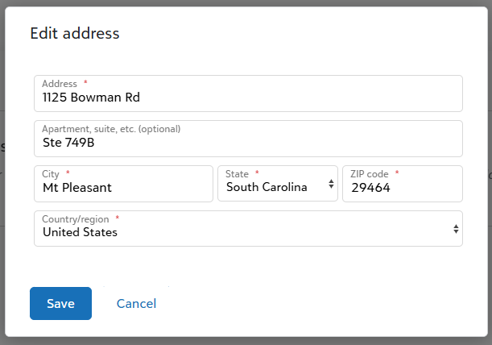Screen dimensions: 492x345
Task: Click the up-down arrows in State selector
Action: point(331,184)
